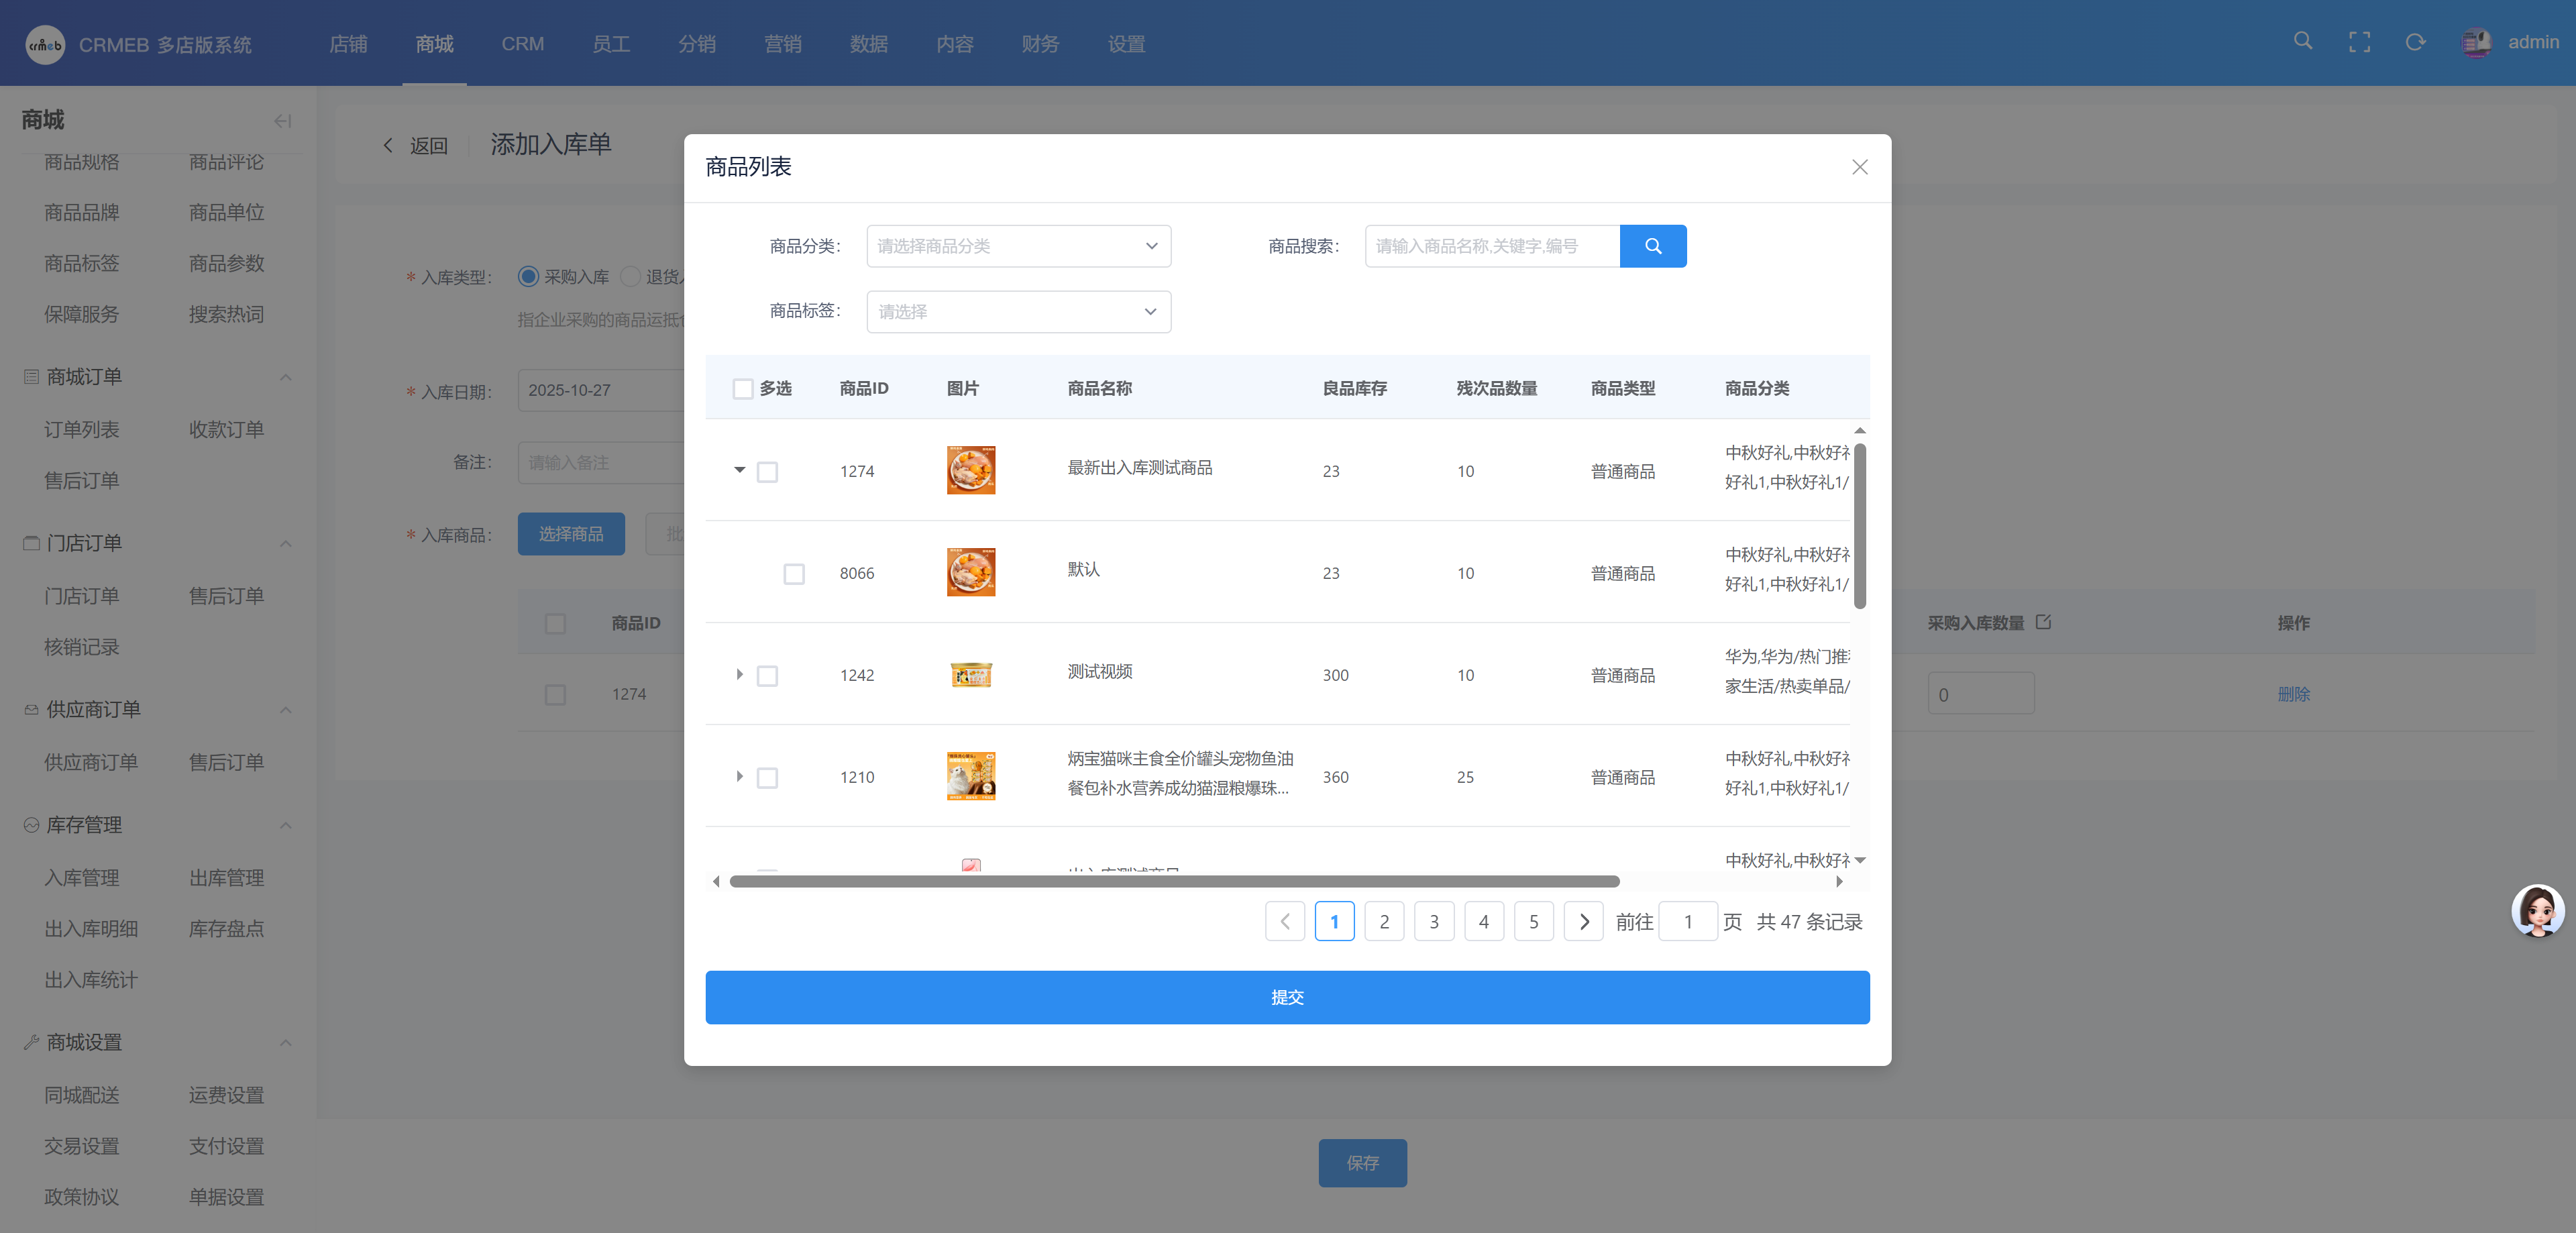Toggle fullscreen mode icon in header

click(2359, 42)
